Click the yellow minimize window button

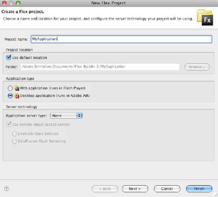pyautogui.click(x=11, y=3)
